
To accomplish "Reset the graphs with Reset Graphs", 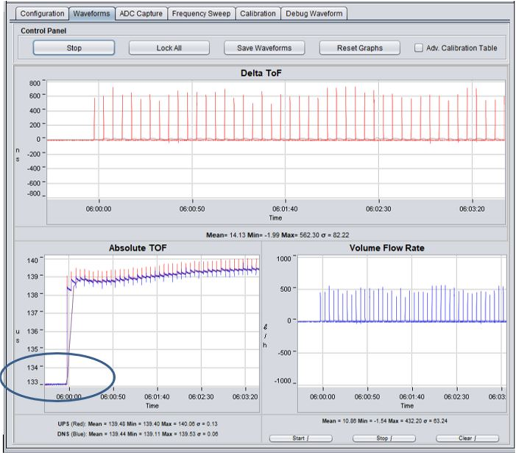I will click(x=360, y=48).
